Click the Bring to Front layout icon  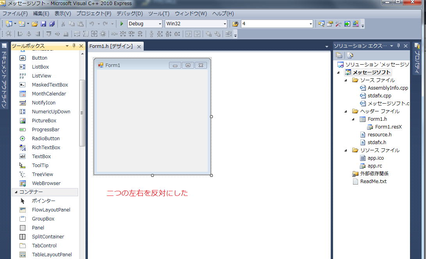[x=209, y=34]
